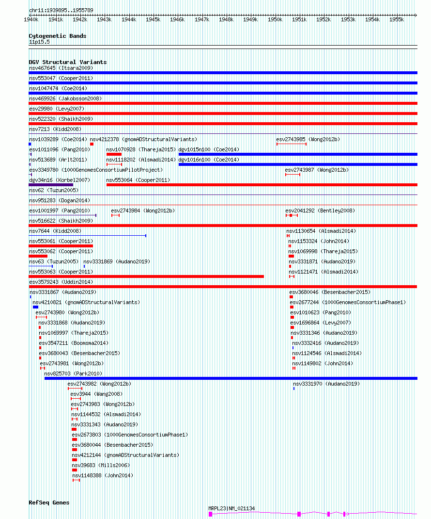The width and height of the screenshot is (431, 519).
Task: Open nsv3331871 (Audano2019) label
Action: tap(322, 261)
